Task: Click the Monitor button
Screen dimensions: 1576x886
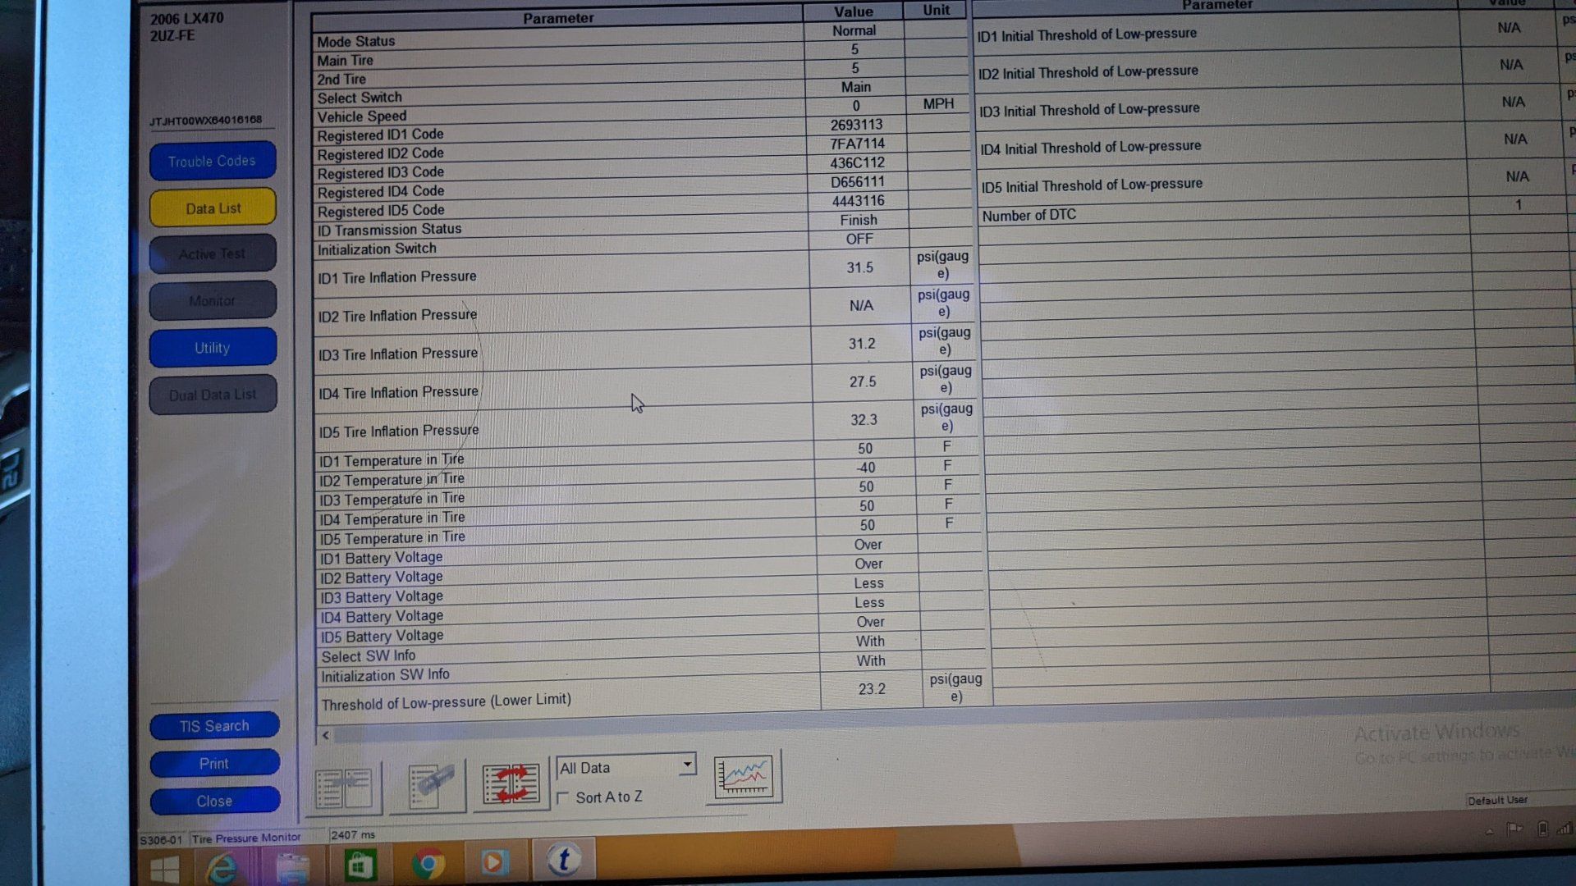Action: pos(213,300)
